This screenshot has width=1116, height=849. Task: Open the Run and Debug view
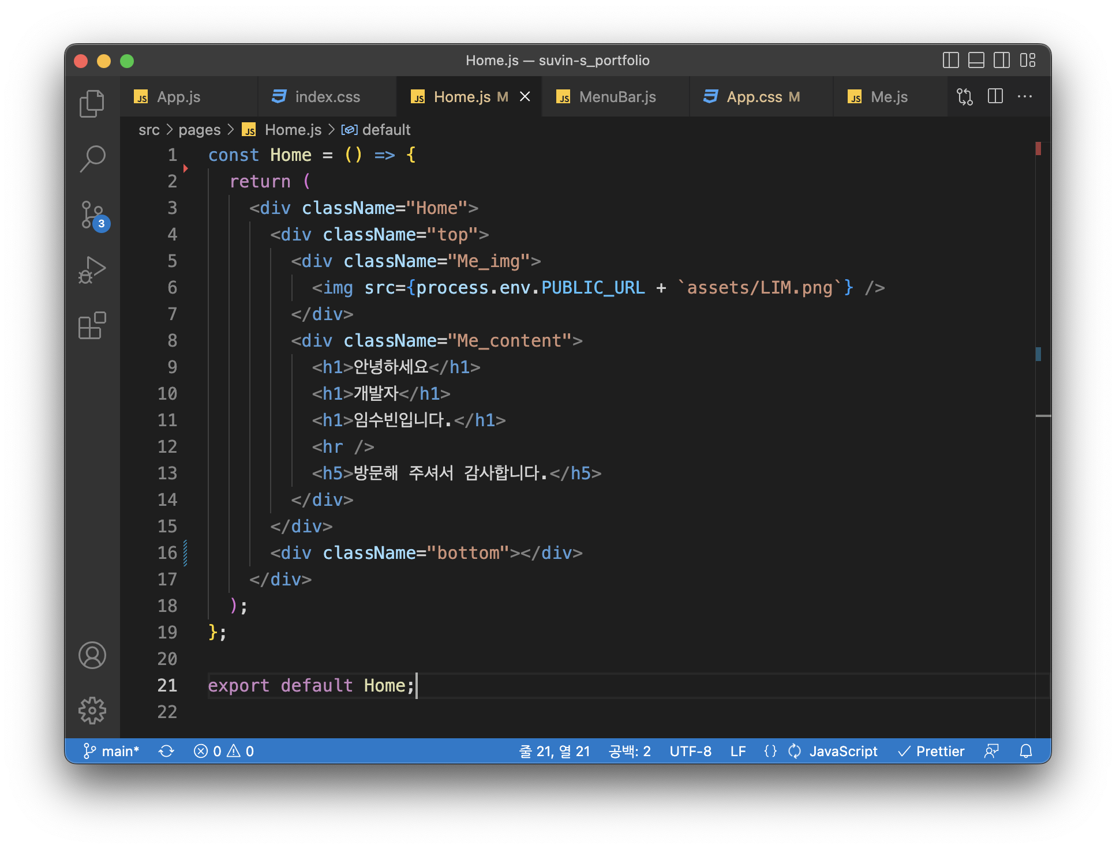tap(92, 270)
